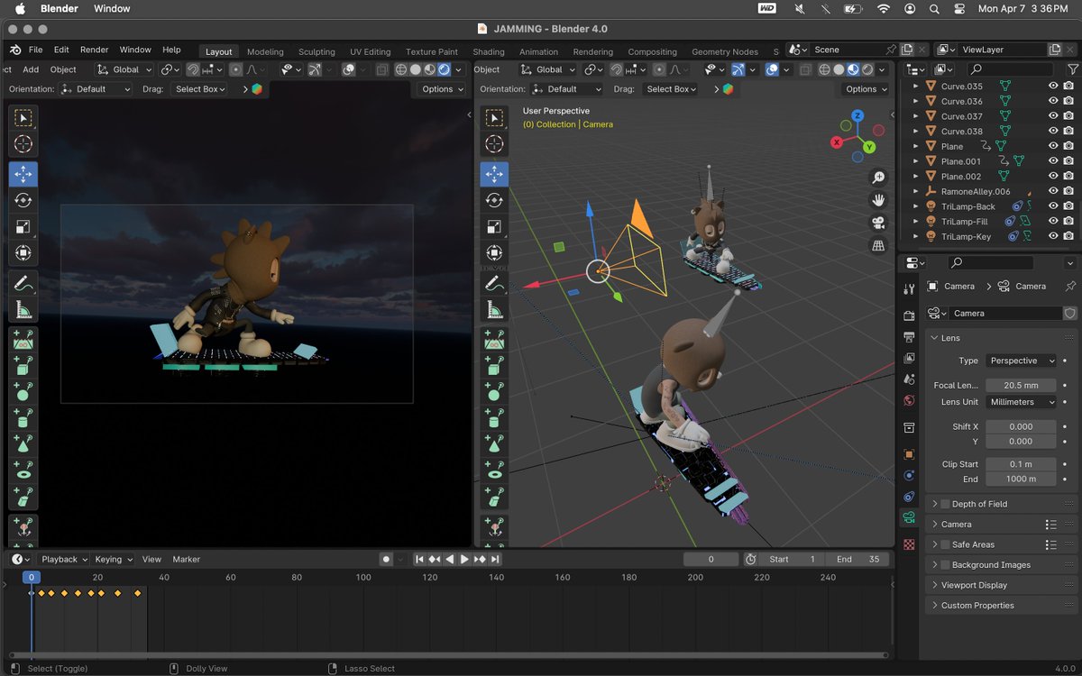
Task: Jump to the timeline end button
Action: (495, 559)
